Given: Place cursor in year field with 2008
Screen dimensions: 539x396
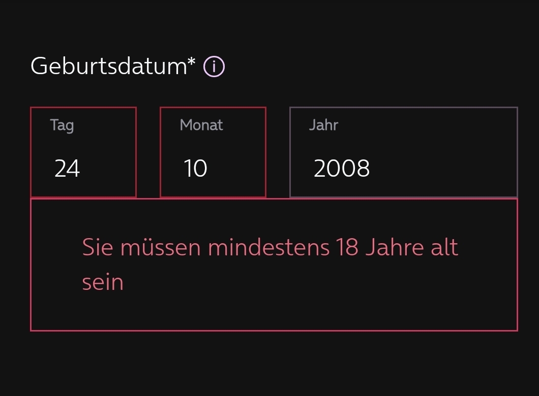Looking at the screenshot, I should pos(404,152).
